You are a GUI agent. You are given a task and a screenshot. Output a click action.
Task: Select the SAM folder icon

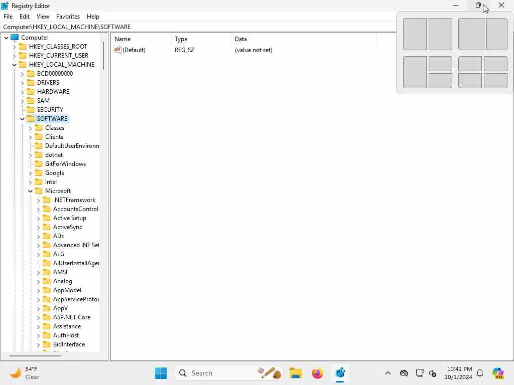click(31, 100)
